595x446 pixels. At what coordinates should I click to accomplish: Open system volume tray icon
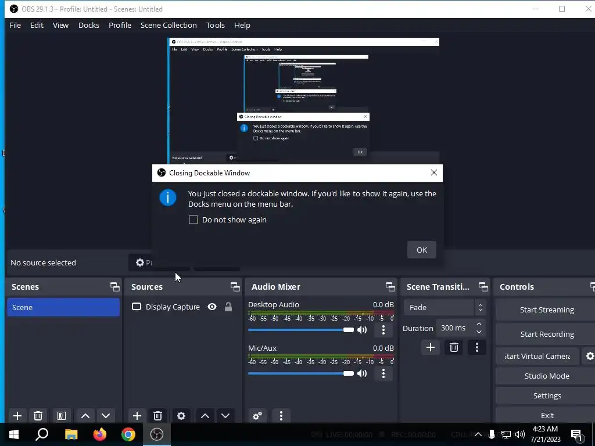tap(520, 434)
